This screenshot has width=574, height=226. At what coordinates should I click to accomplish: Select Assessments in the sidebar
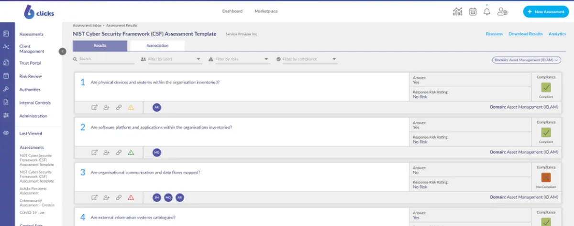[x=32, y=34]
